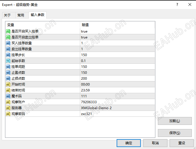Click the string icon beside 服务器
Image resolution: width=196 pixels, height=149 pixels.
8,108
